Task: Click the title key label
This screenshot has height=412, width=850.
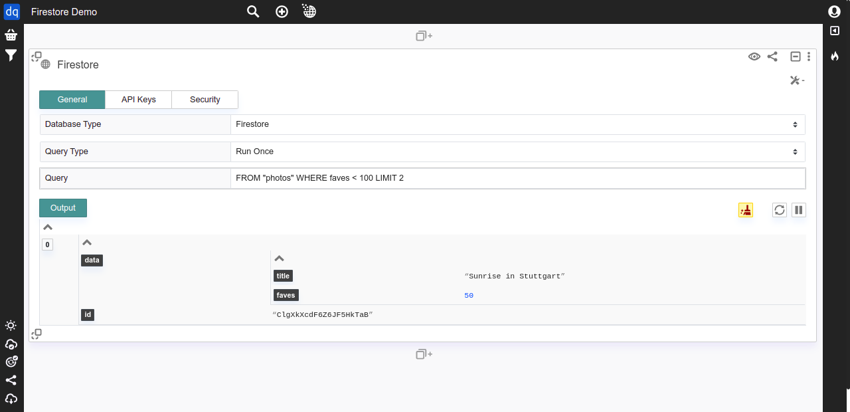Action: (283, 276)
